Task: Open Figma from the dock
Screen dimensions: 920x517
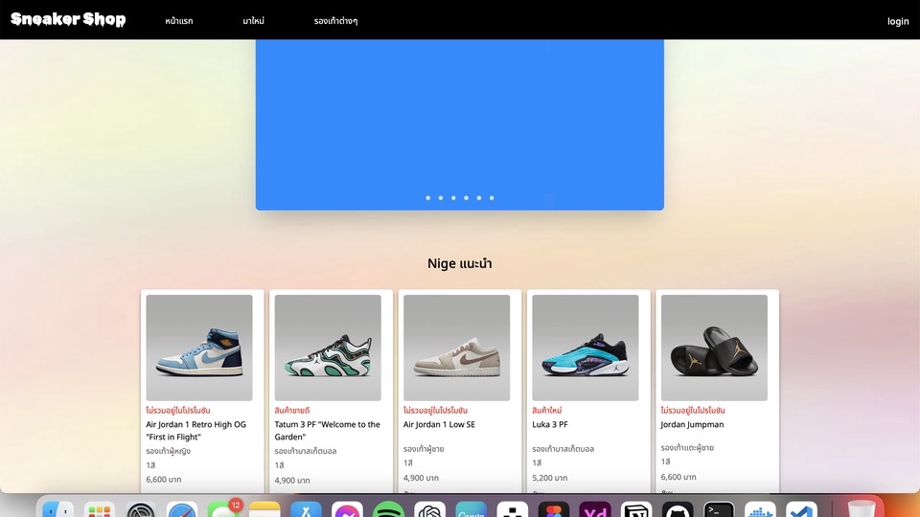Action: click(x=554, y=508)
